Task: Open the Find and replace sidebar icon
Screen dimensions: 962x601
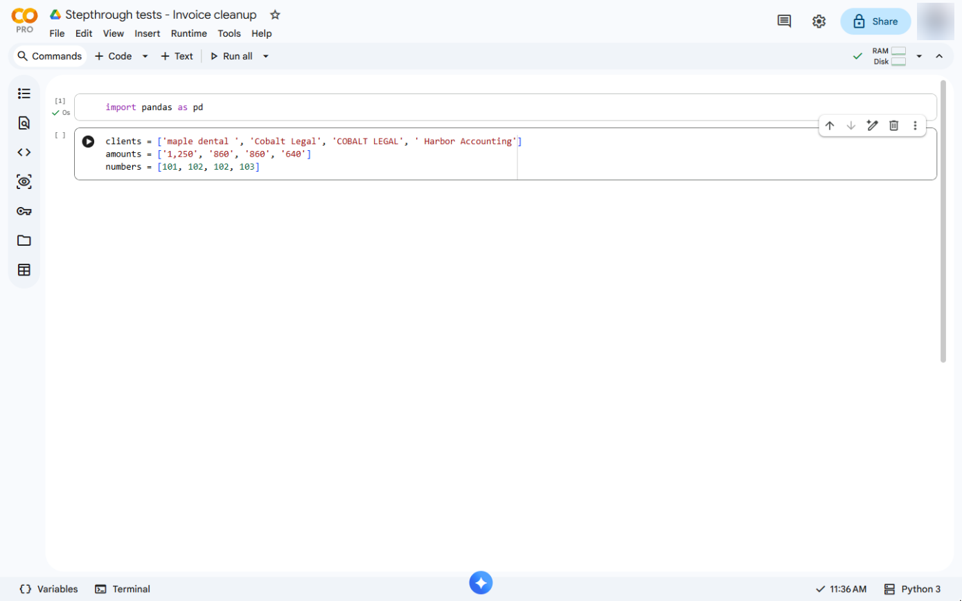Action: pos(24,123)
